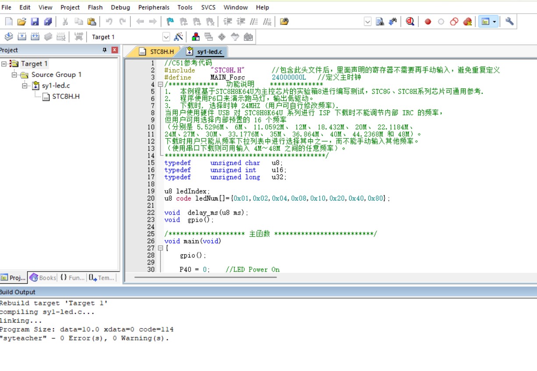
Task: Click the Indent selected lines icon
Action: (x=227, y=21)
